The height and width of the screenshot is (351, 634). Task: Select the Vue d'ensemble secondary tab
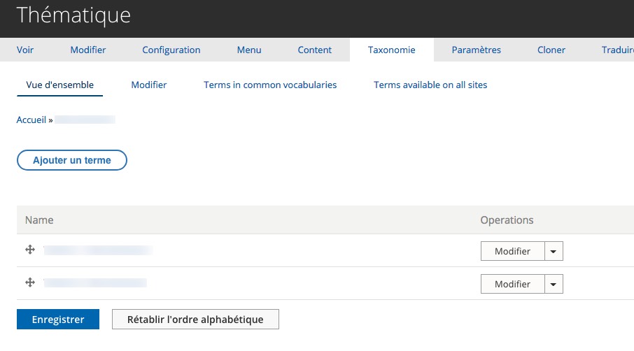tap(60, 85)
